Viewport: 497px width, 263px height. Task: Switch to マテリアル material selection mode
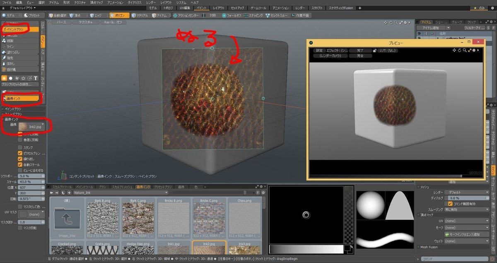coord(140,15)
